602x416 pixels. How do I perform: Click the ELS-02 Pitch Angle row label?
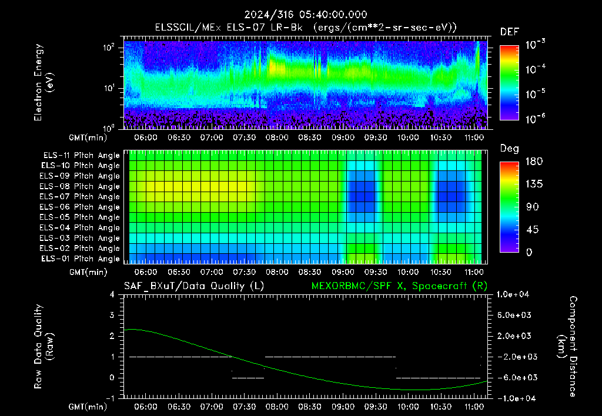click(x=80, y=249)
